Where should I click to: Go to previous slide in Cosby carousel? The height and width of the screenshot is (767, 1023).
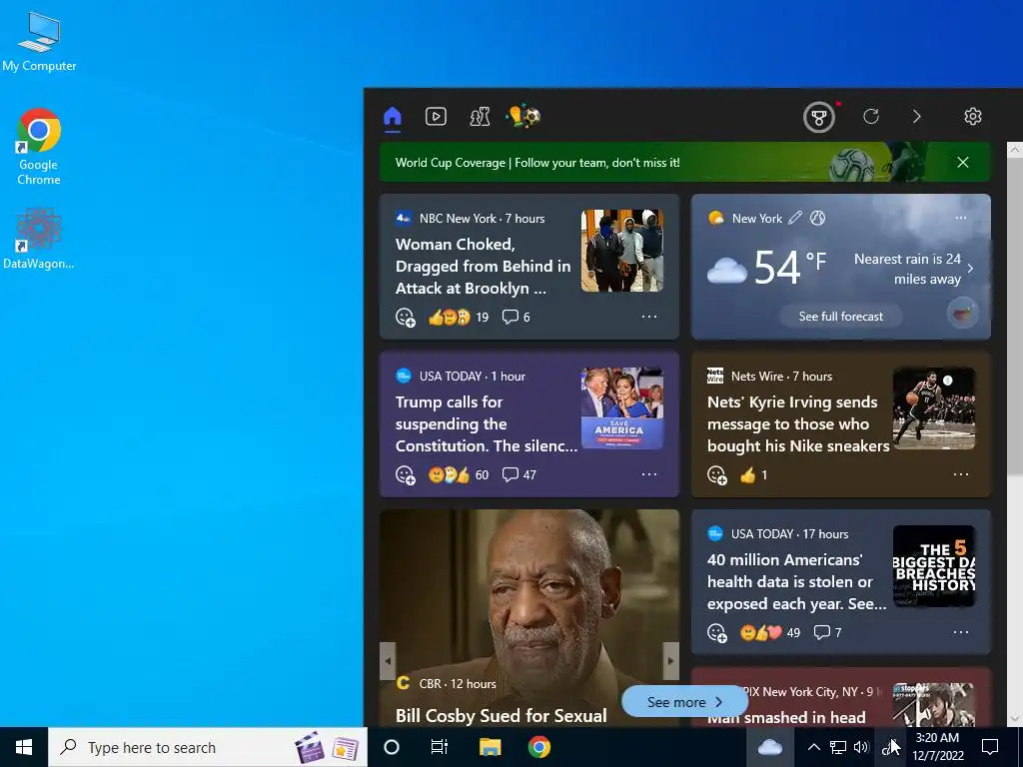tap(388, 661)
